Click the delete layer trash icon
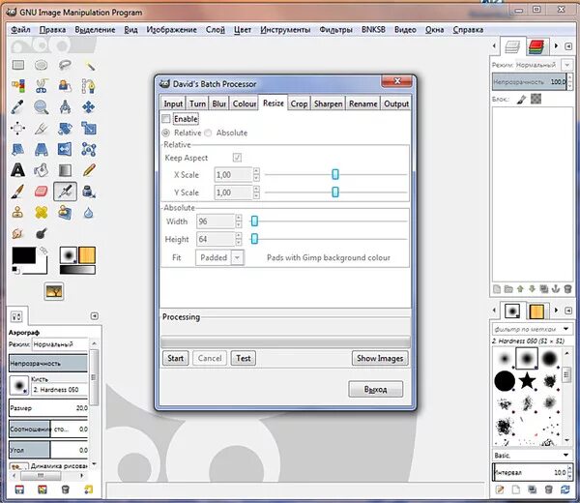The height and width of the screenshot is (503, 580). (x=567, y=289)
